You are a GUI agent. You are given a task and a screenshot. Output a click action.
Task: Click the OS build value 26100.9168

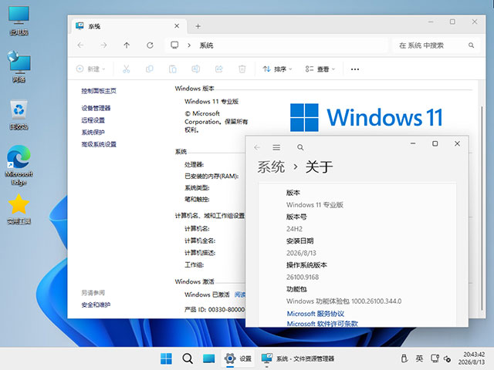point(303,277)
